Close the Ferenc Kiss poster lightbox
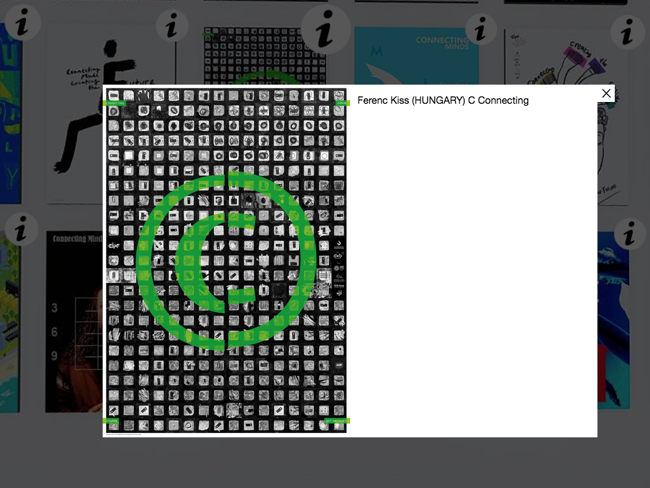The image size is (650, 488). (606, 93)
